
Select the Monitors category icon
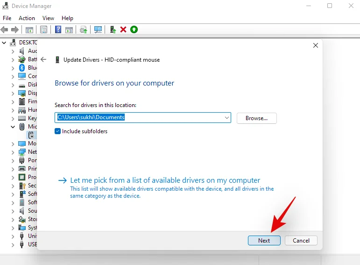(22, 143)
